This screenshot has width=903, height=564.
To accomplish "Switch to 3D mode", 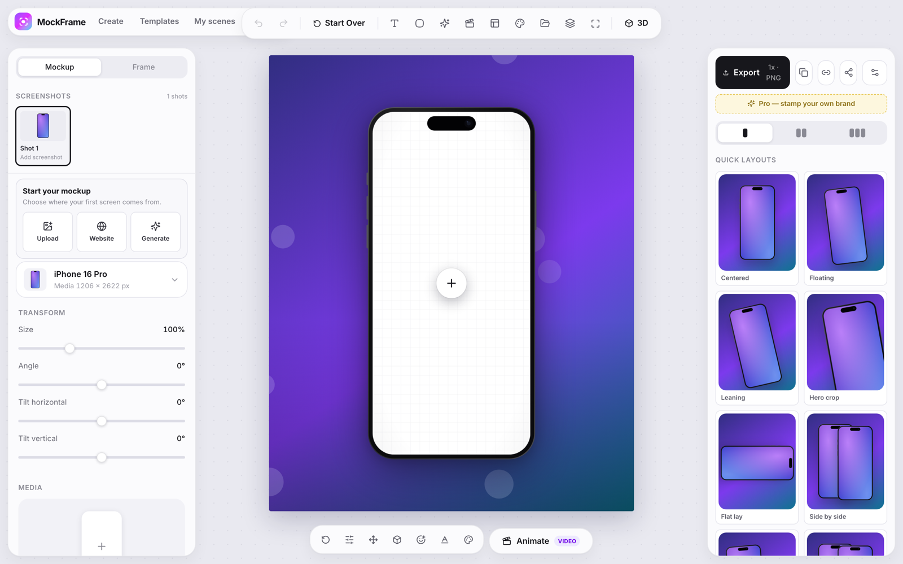I will click(636, 23).
